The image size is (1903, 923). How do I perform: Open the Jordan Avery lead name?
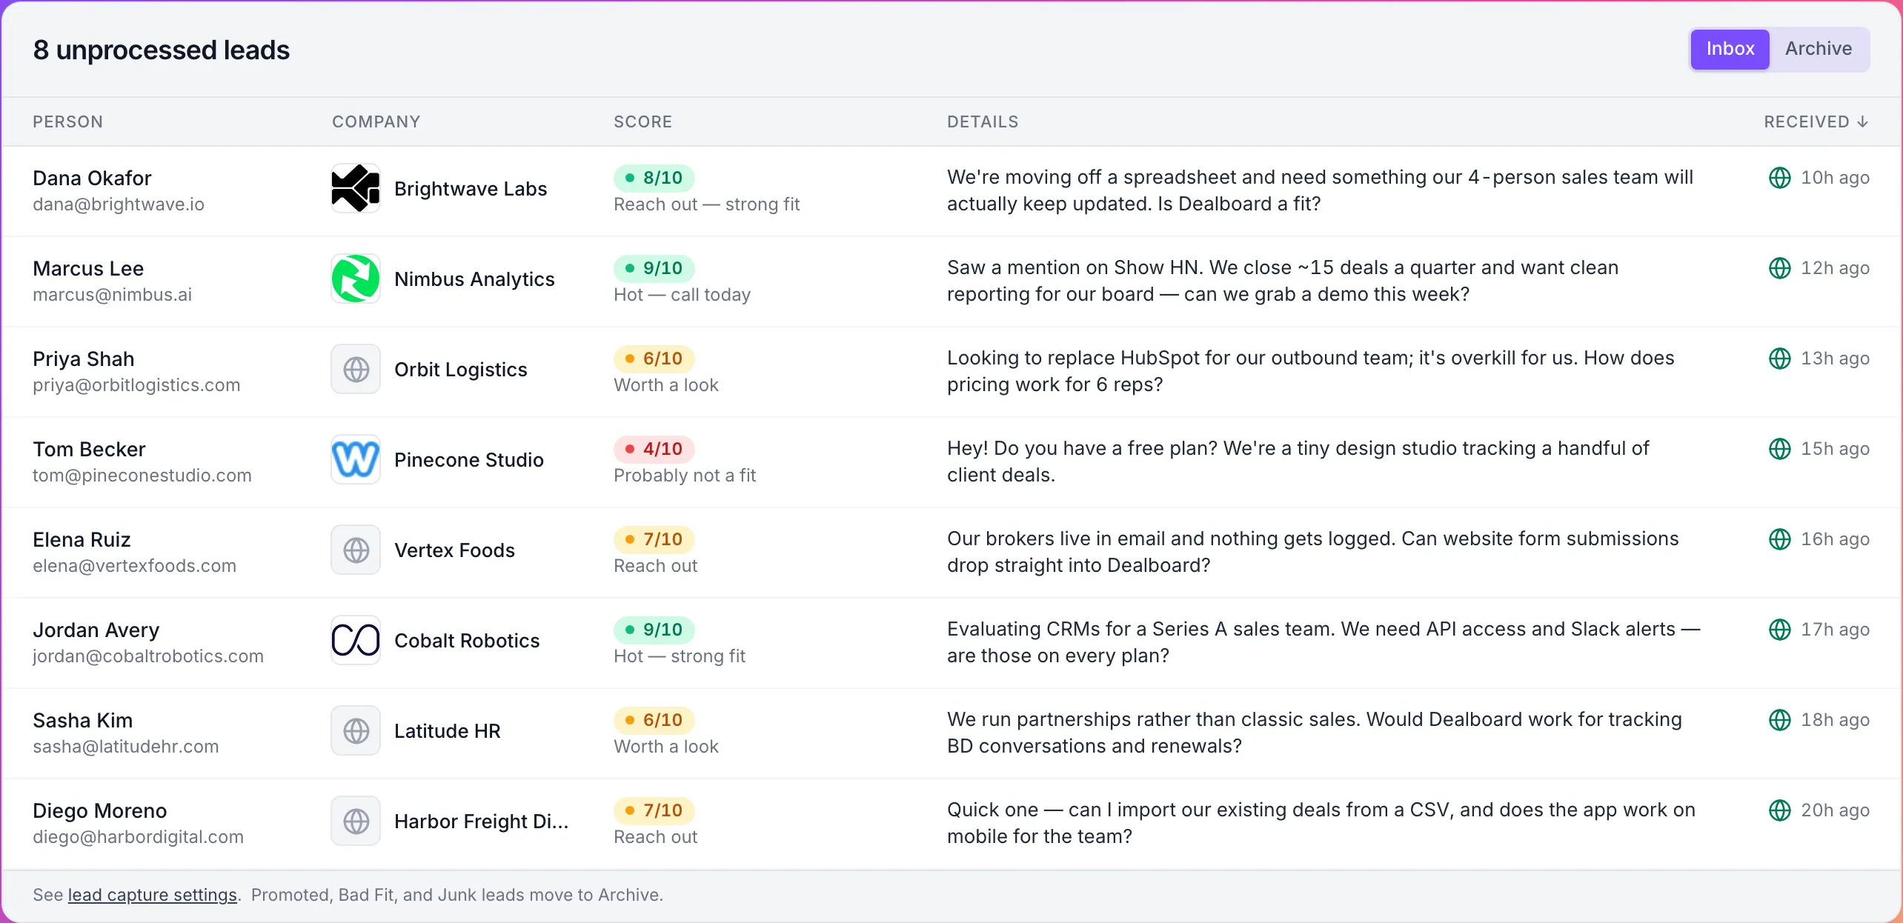click(96, 630)
